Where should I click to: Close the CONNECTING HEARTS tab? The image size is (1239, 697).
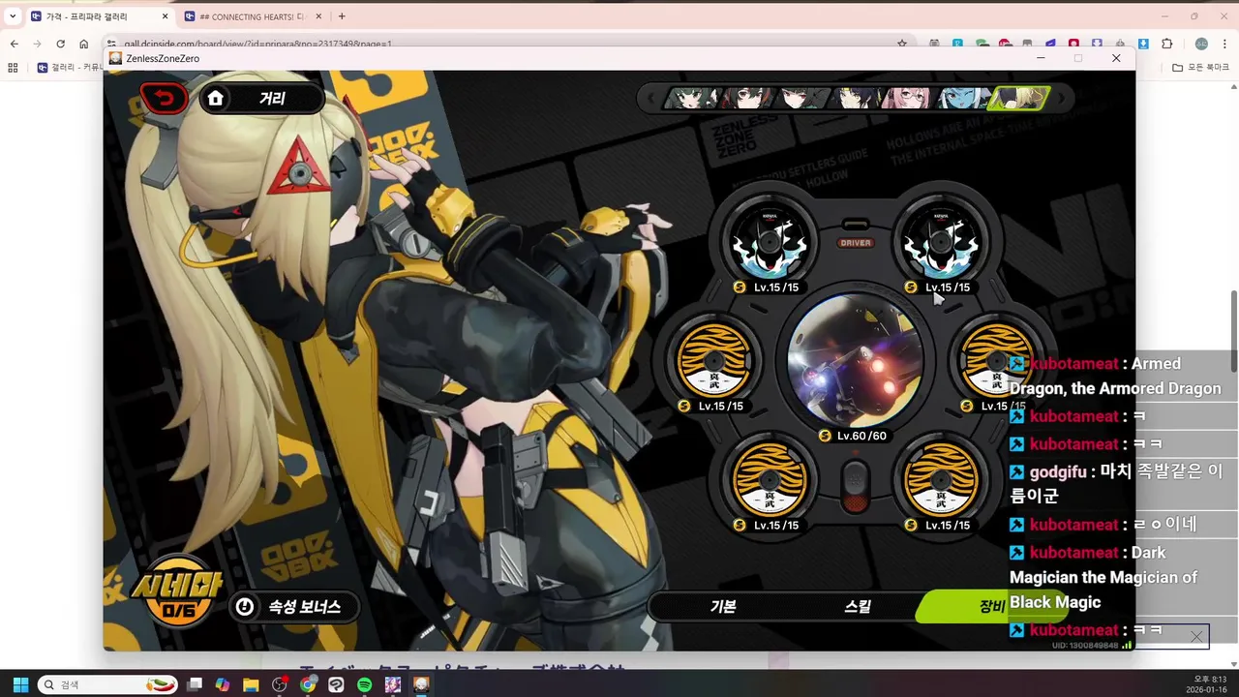(x=317, y=16)
